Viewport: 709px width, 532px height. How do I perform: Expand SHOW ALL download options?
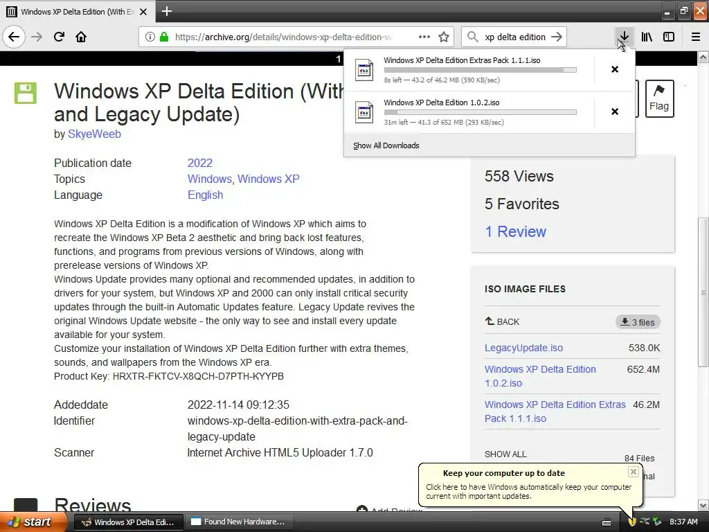click(x=505, y=454)
